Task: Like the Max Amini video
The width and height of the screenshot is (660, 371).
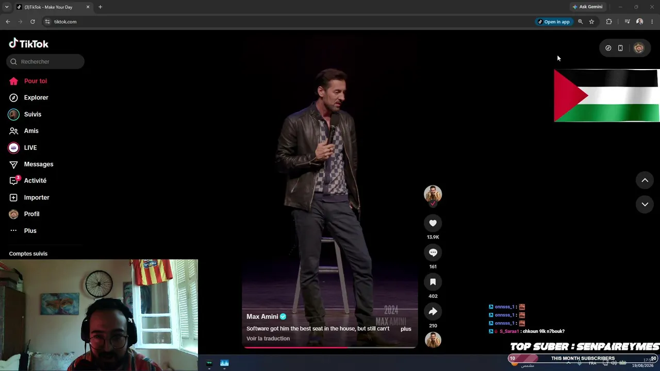Action: 433,223
